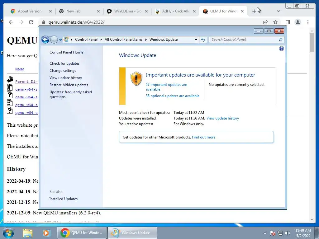Click Chrome scrollbar down arrow
Viewport: 319px width, 239px height.
coord(312,219)
